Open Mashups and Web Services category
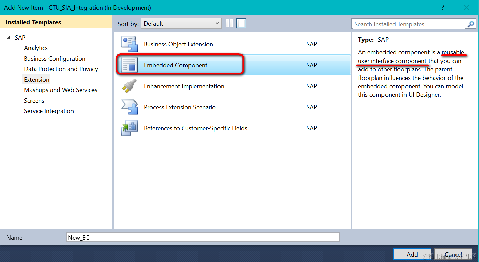The image size is (479, 262). click(61, 90)
